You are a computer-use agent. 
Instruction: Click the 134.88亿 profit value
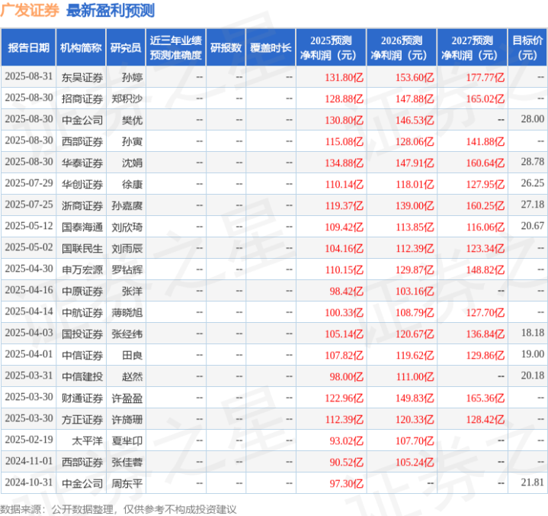click(345, 163)
